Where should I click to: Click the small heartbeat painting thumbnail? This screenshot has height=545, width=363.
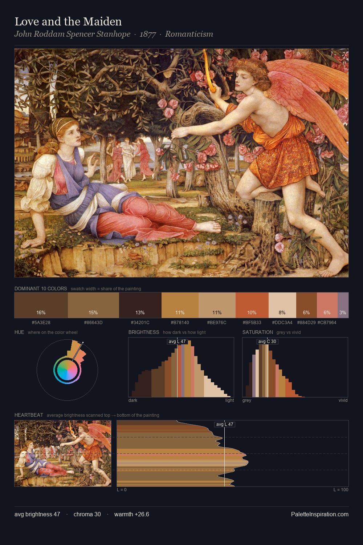click(x=63, y=453)
